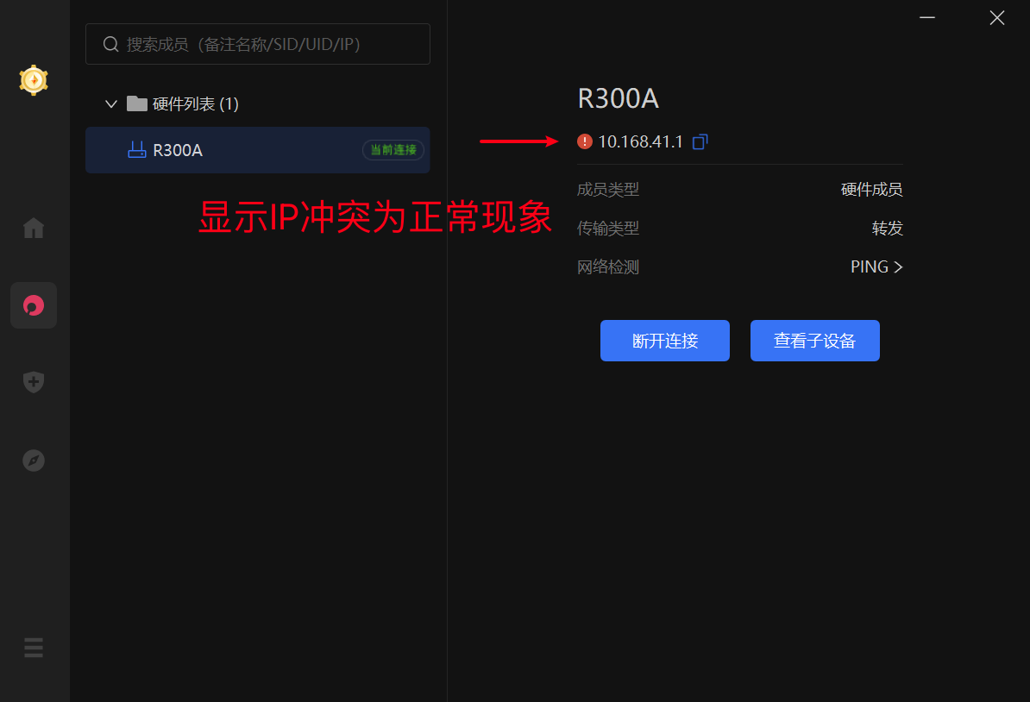
Task: Open the hamburger menu at sidebar bottom
Action: point(33,647)
